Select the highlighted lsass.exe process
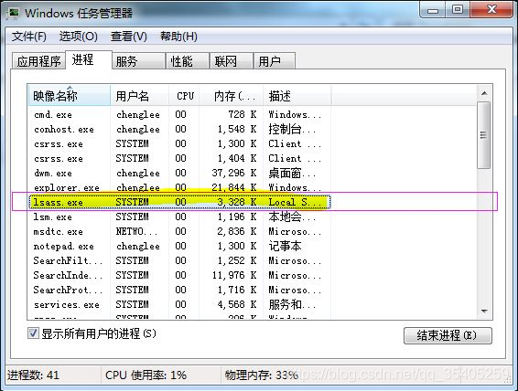The width and height of the screenshot is (518, 391). (x=179, y=202)
